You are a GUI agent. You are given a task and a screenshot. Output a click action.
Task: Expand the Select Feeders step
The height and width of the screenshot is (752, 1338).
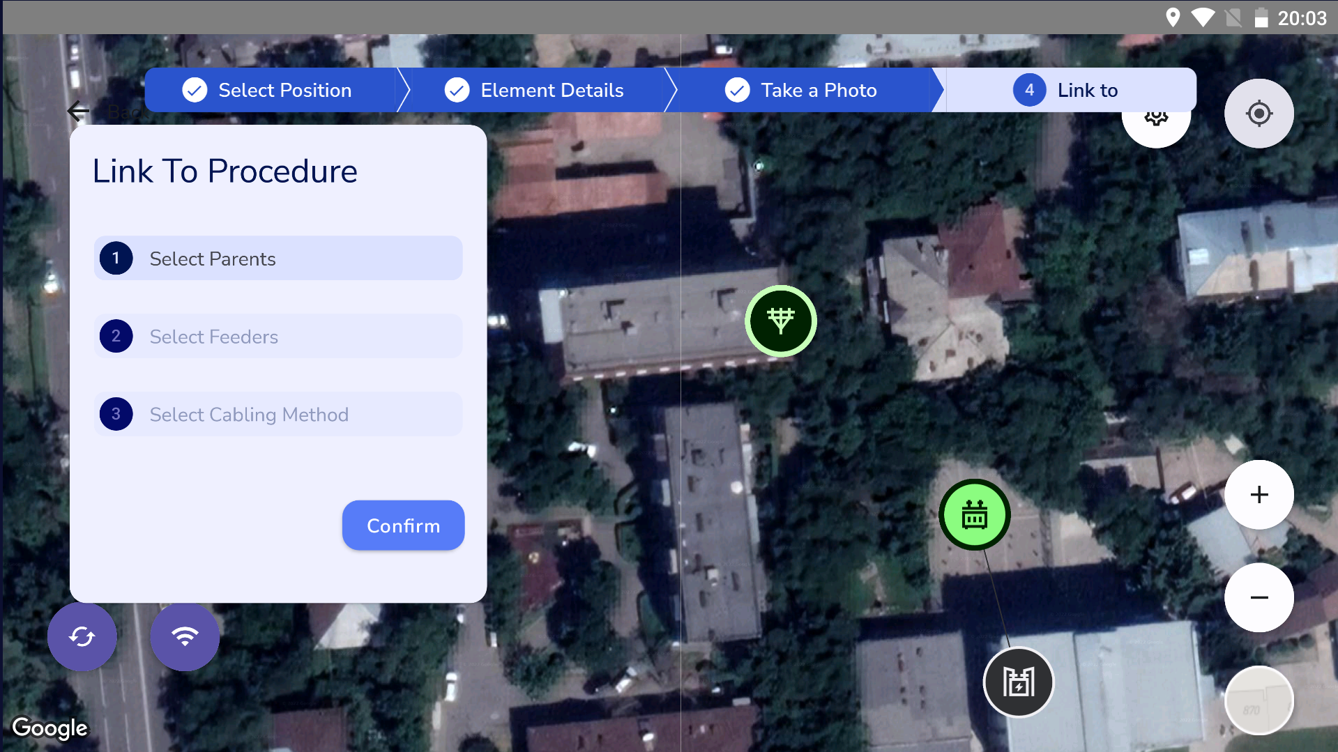point(278,337)
